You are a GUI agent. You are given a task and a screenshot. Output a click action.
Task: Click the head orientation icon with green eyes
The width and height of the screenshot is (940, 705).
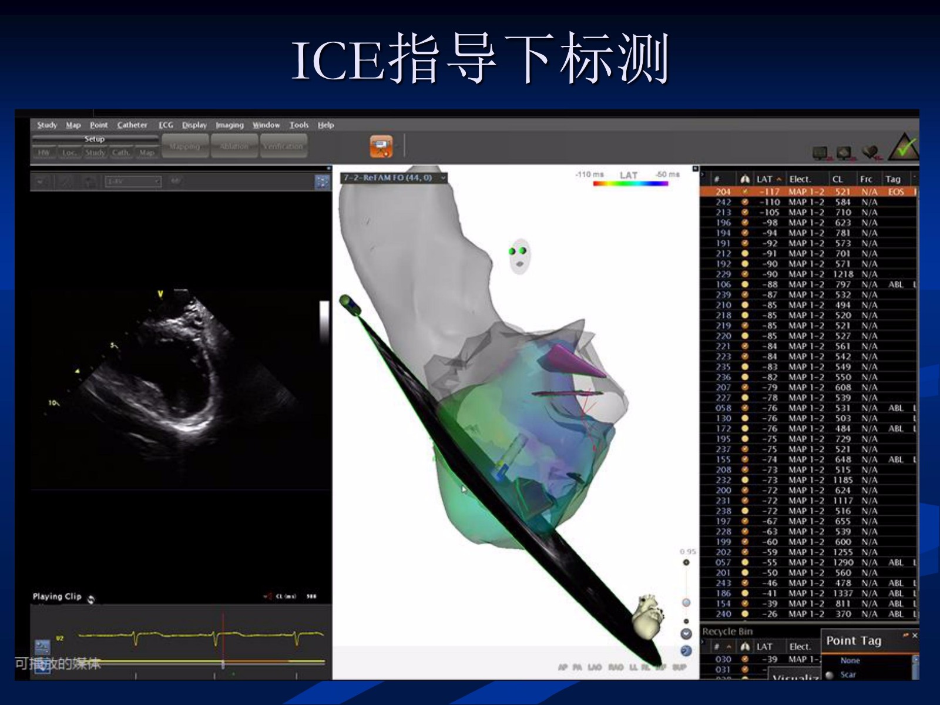tap(519, 256)
